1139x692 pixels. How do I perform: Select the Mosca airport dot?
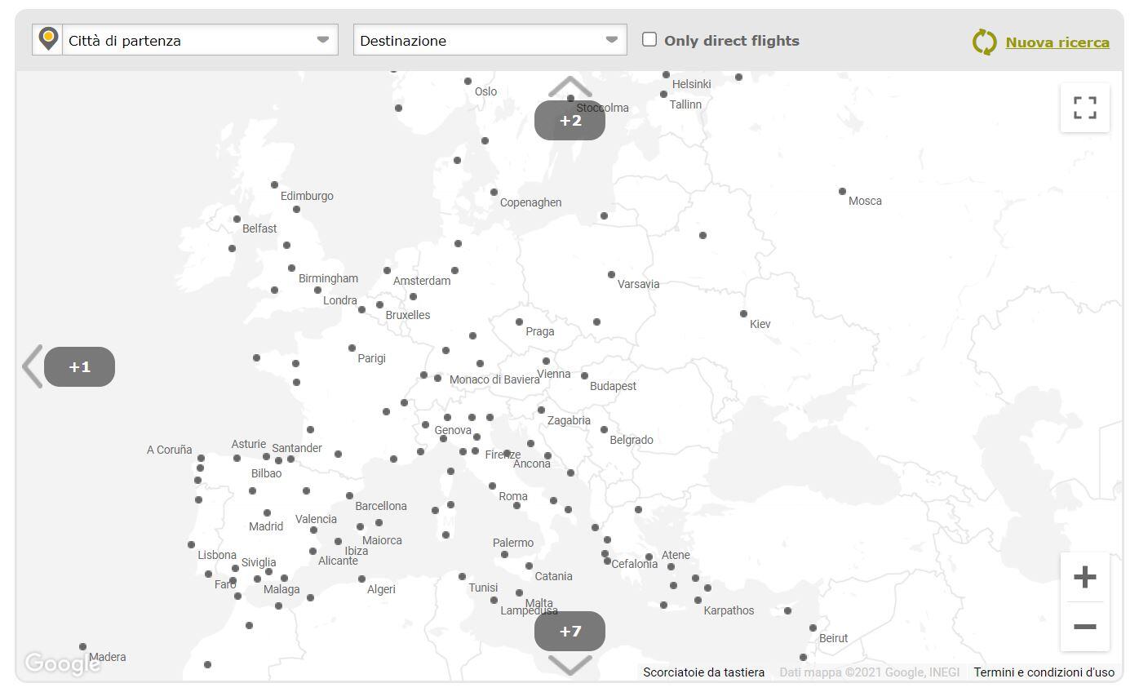[x=842, y=191]
